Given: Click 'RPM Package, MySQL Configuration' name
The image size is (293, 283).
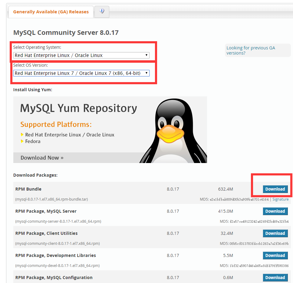Looking at the screenshot, I should tap(54, 277).
